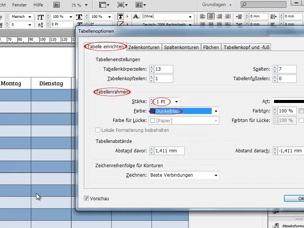The height and width of the screenshot is (228, 304).
Task: Click the left indent icon
Action: point(239,16)
